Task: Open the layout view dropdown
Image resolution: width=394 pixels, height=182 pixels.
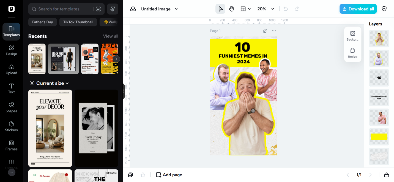Action: (246, 9)
